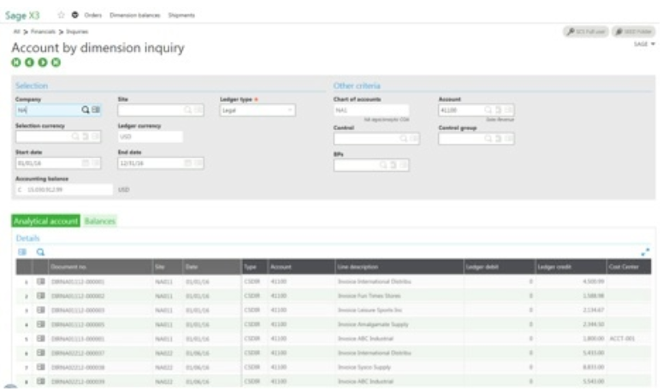The height and width of the screenshot is (391, 663).
Task: Click the SEED folder button
Action: 633,32
